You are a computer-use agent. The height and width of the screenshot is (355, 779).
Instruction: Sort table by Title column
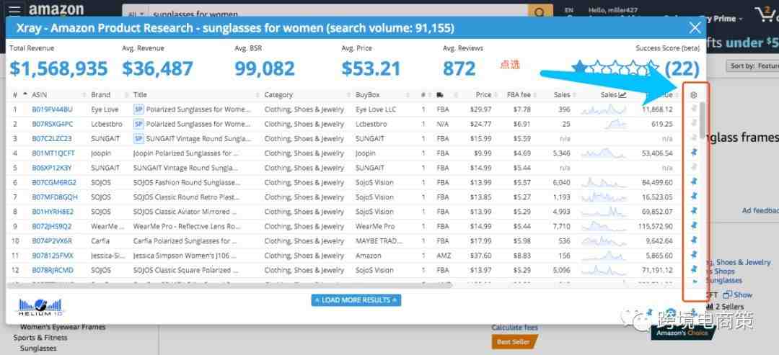coord(140,95)
